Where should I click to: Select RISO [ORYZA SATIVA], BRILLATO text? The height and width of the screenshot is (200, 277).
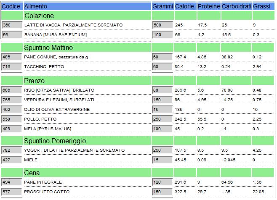coord(59,90)
